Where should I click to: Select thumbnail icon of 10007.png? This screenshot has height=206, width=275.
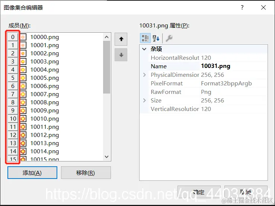(23, 94)
